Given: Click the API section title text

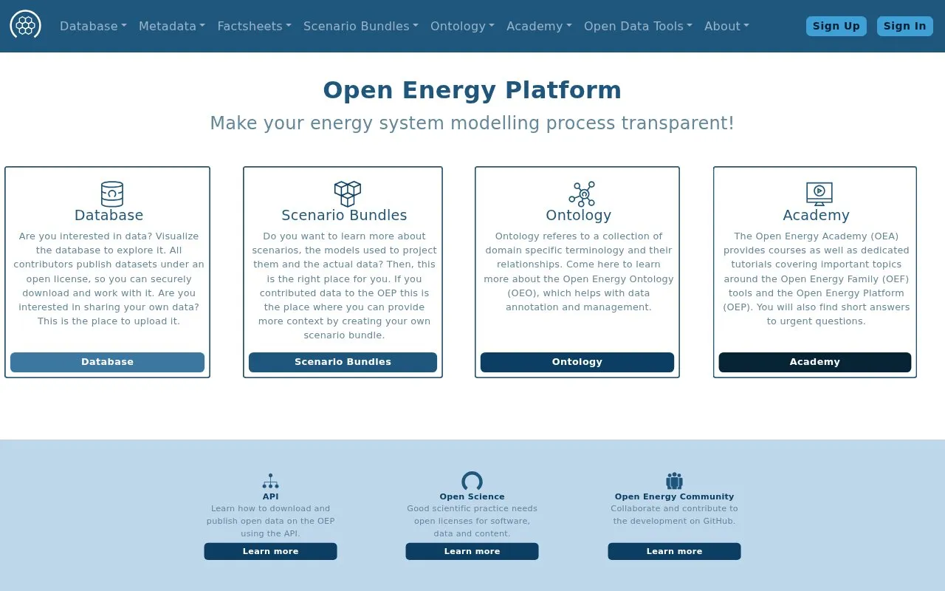Looking at the screenshot, I should [270, 496].
